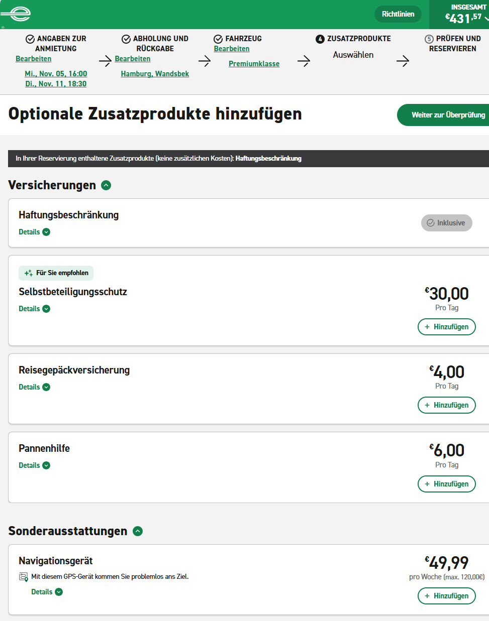Go to Prüfen und Reservieren step
489x621 pixels.
point(452,44)
